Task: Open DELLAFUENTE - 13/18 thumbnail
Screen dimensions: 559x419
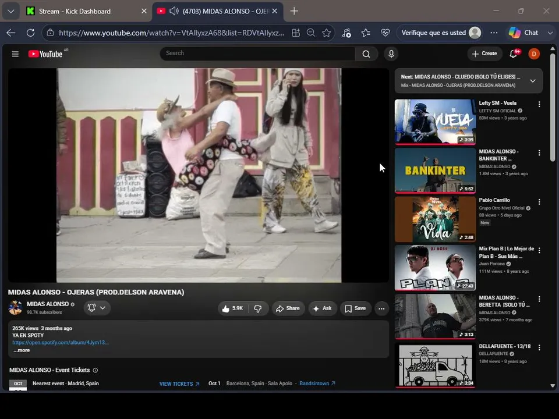Action: coord(435,365)
